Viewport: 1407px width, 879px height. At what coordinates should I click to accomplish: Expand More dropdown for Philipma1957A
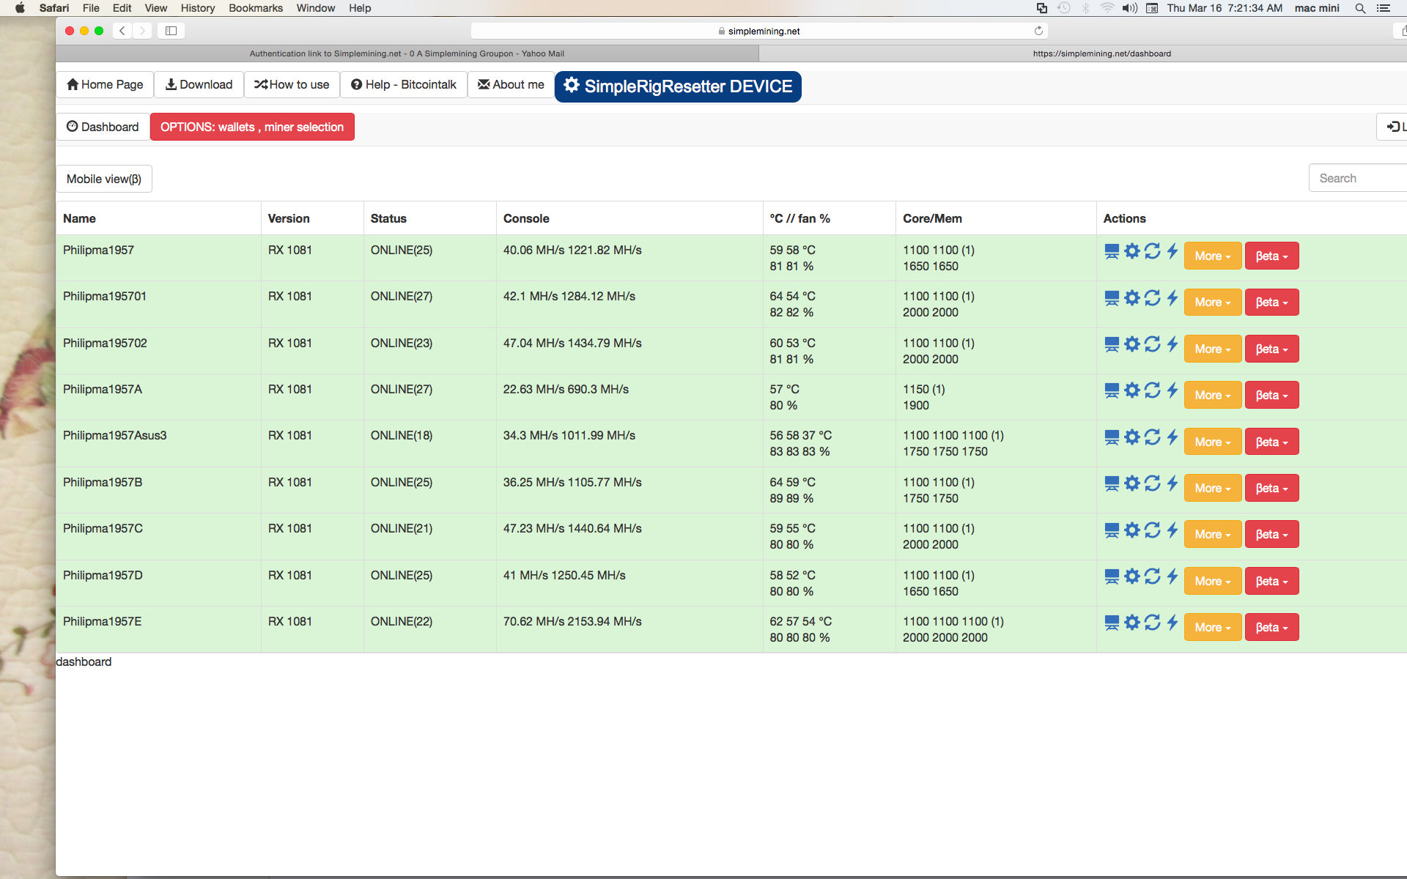tap(1213, 395)
